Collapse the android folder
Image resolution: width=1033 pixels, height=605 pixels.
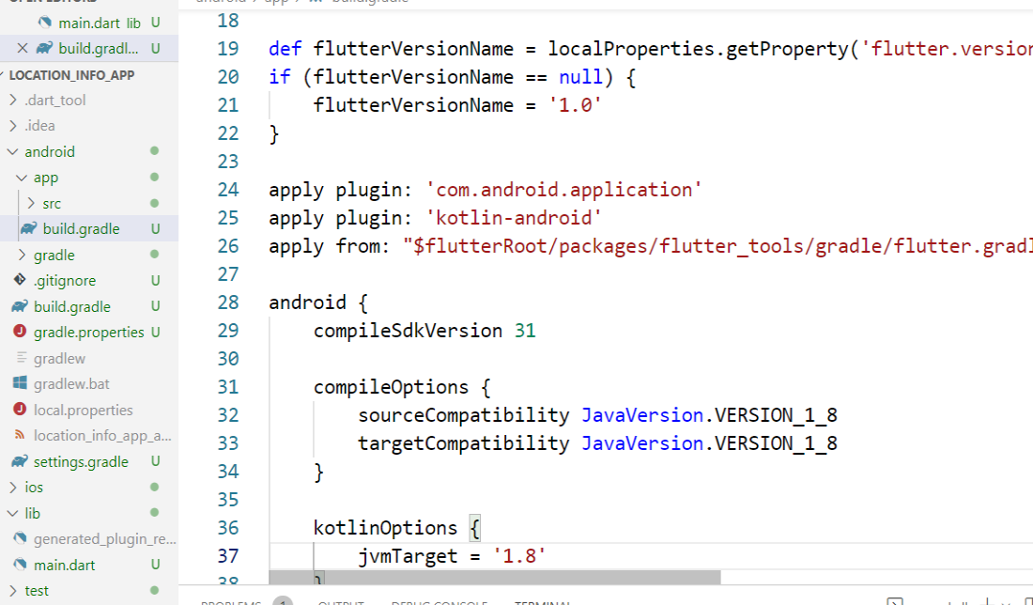click(12, 151)
